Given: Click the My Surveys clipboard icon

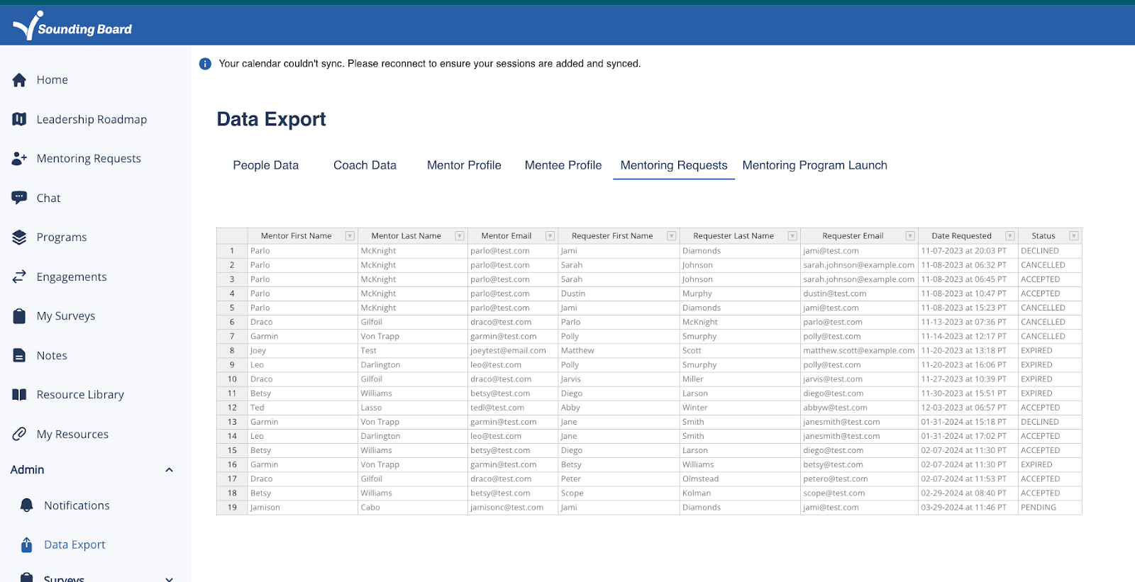Looking at the screenshot, I should 19,316.
